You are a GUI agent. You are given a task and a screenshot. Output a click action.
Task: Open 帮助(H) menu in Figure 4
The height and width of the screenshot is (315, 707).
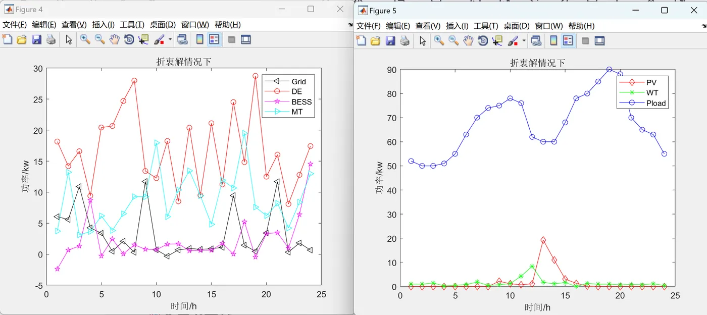click(x=228, y=25)
